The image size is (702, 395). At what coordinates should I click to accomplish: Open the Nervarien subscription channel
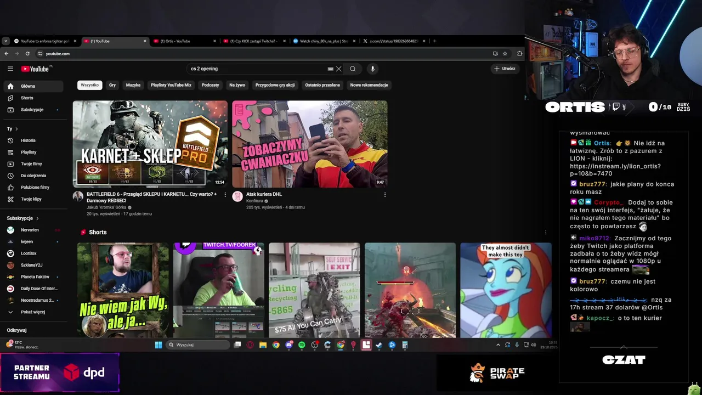point(33,230)
